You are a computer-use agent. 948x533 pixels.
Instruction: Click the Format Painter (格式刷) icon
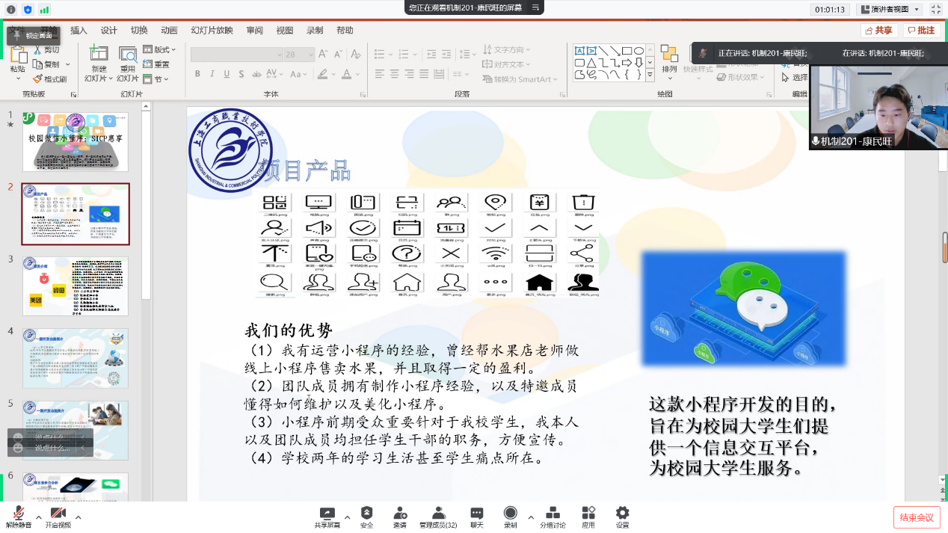pyautogui.click(x=38, y=78)
